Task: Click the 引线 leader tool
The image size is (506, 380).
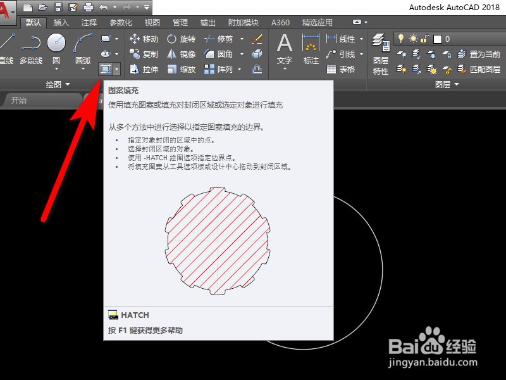Action: [340, 54]
